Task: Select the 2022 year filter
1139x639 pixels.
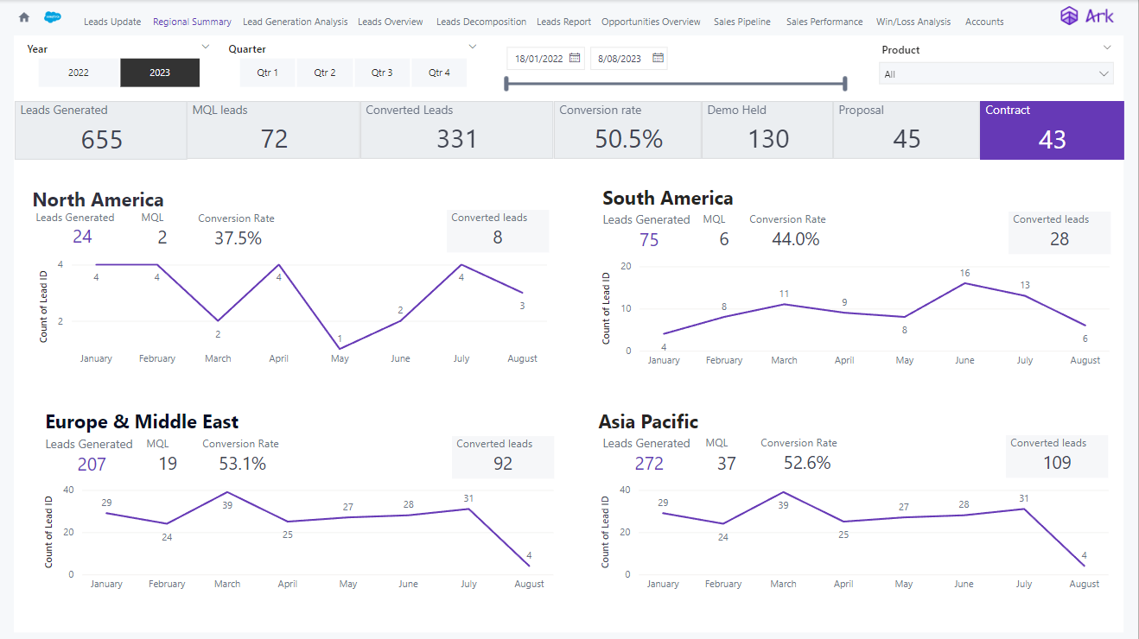Action: [x=79, y=73]
